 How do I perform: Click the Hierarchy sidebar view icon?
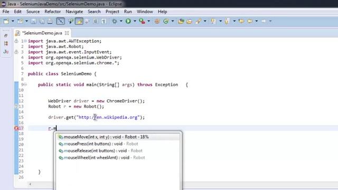click(x=6, y=43)
